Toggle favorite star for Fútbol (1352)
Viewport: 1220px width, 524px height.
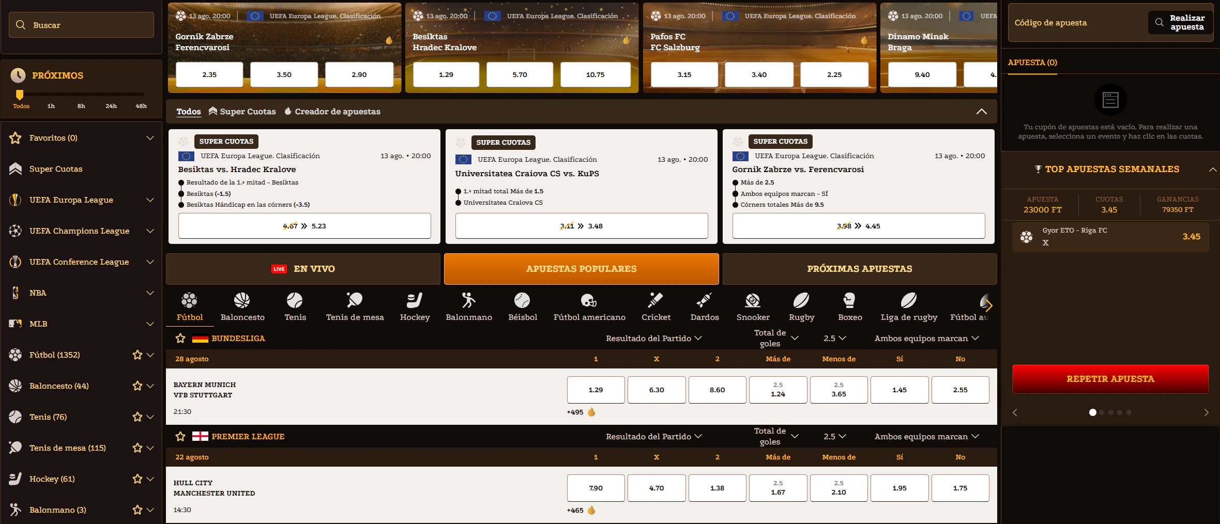point(137,355)
